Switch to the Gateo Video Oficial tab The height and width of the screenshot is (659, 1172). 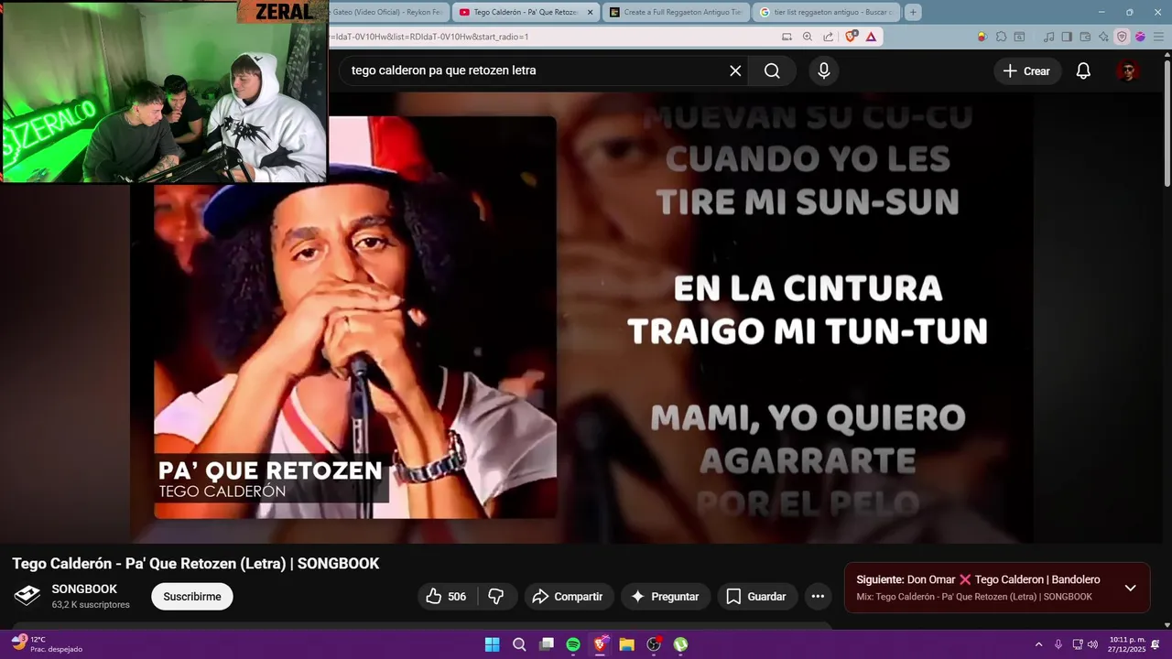(x=390, y=12)
